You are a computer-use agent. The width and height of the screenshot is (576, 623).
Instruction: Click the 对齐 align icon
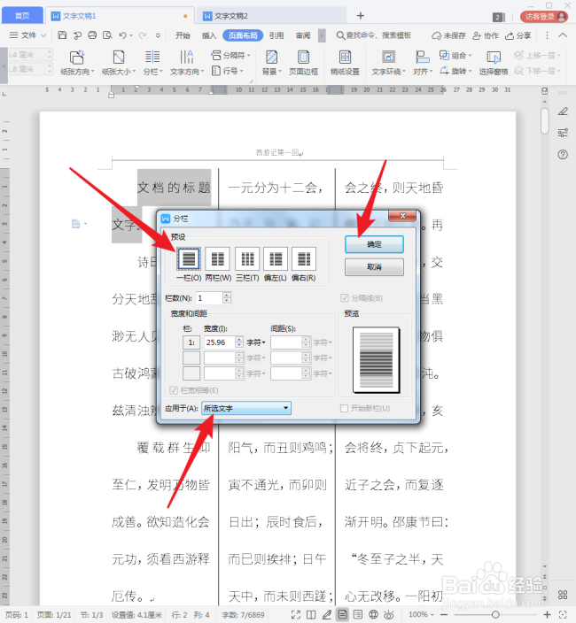(422, 62)
